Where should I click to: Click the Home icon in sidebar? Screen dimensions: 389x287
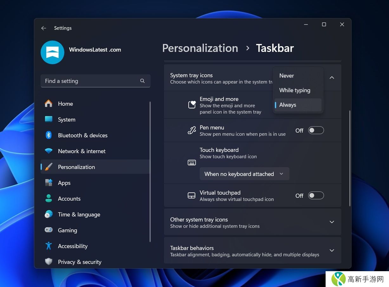click(49, 104)
